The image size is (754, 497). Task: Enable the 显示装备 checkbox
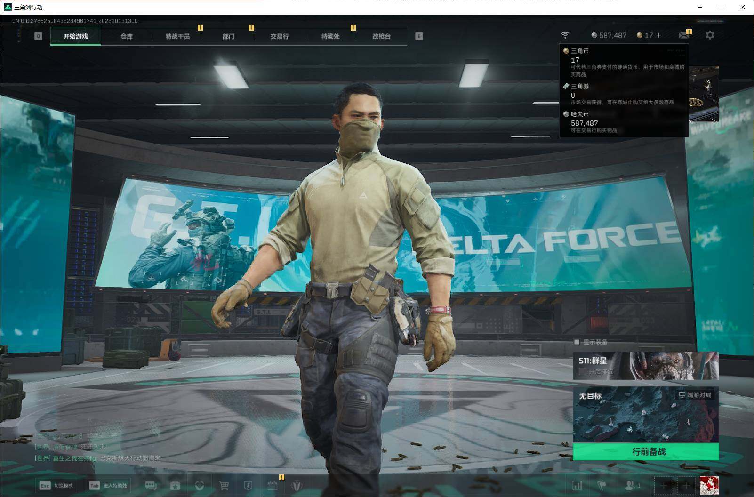(577, 342)
